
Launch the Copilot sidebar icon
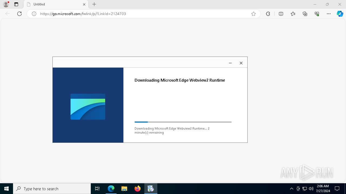pyautogui.click(x=340, y=14)
